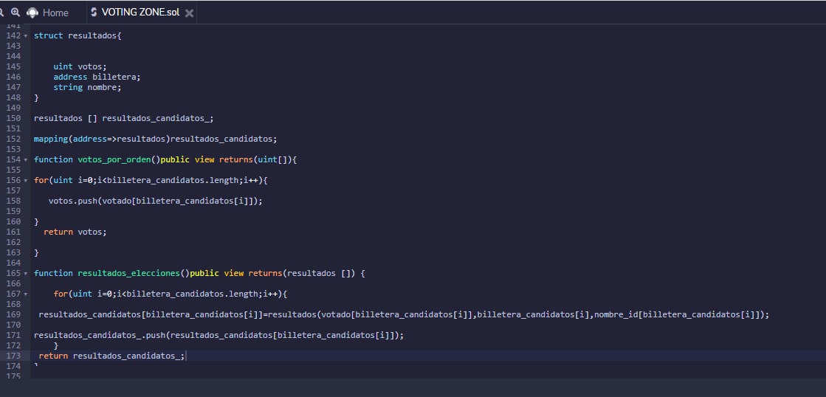Click the Solidity file icon on VOTING ZONE.sol tab

point(94,12)
